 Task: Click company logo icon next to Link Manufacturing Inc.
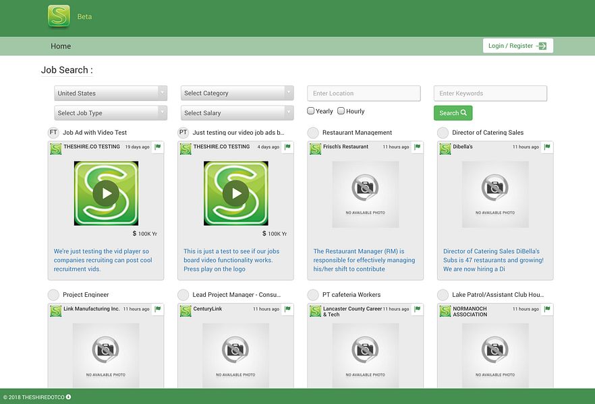click(x=56, y=311)
